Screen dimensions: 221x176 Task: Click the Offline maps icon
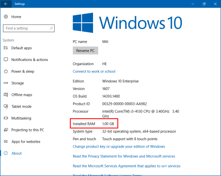tap(6, 95)
